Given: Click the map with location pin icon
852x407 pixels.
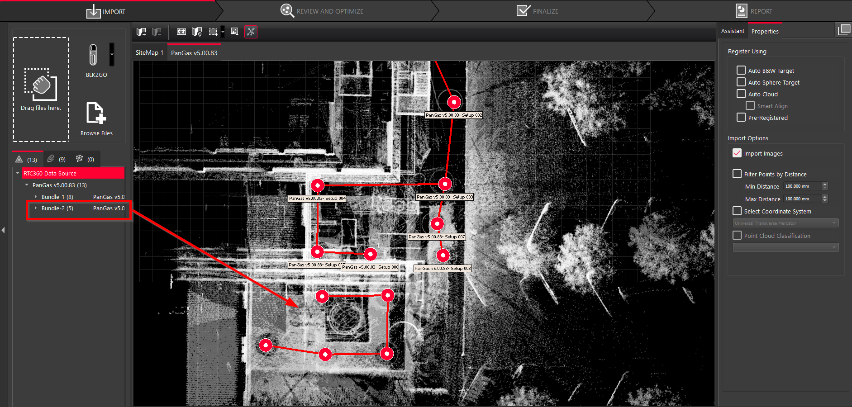Looking at the screenshot, I should (196, 32).
